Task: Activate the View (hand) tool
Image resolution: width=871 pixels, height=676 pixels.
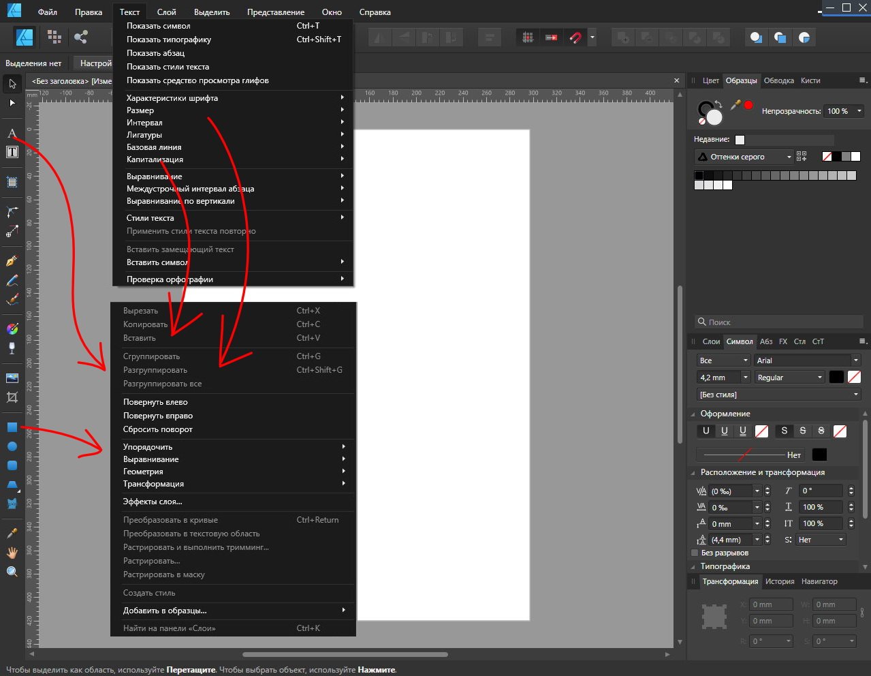Action: click(x=12, y=553)
